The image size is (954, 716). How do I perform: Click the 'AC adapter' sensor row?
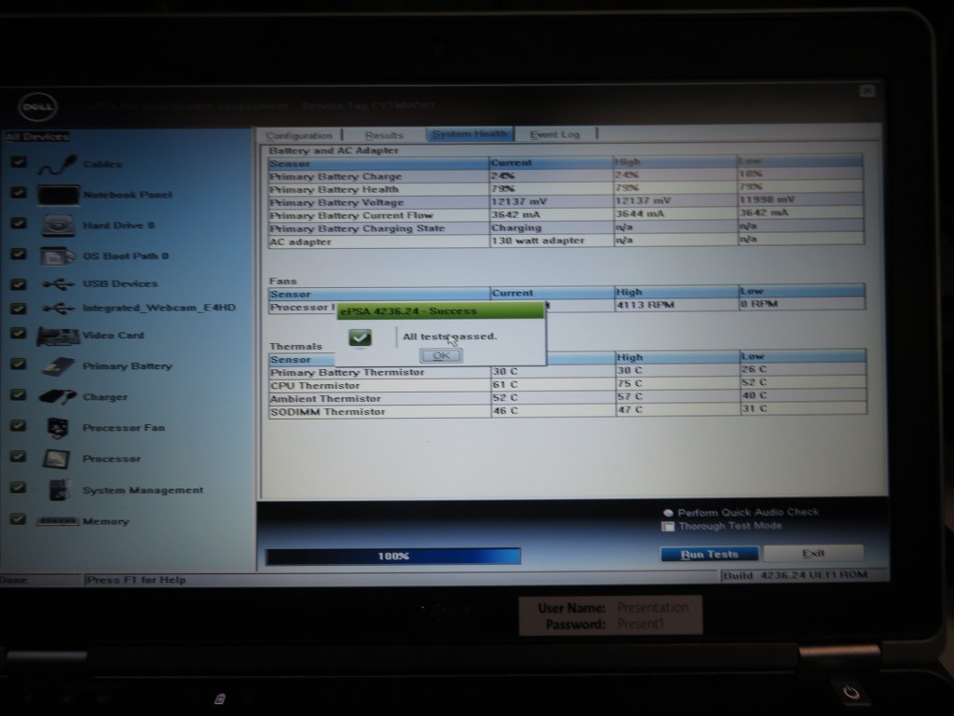click(566, 241)
